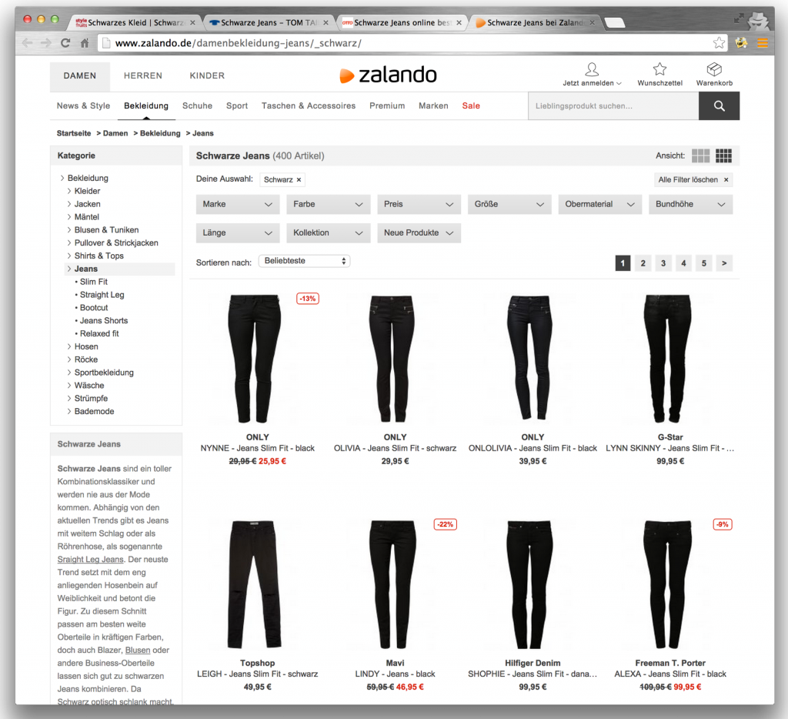This screenshot has height=719, width=788.
Task: Open the Mavi LINDY jeans image
Action: click(393, 584)
